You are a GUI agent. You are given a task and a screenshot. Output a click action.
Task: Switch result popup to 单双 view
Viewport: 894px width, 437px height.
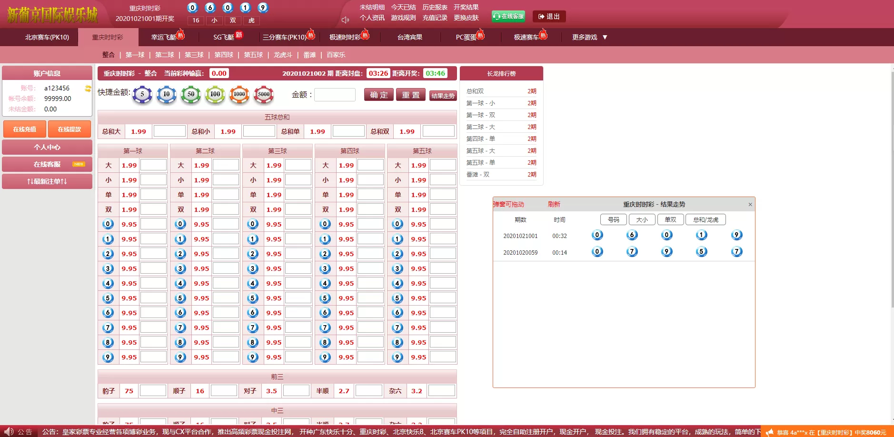click(671, 219)
